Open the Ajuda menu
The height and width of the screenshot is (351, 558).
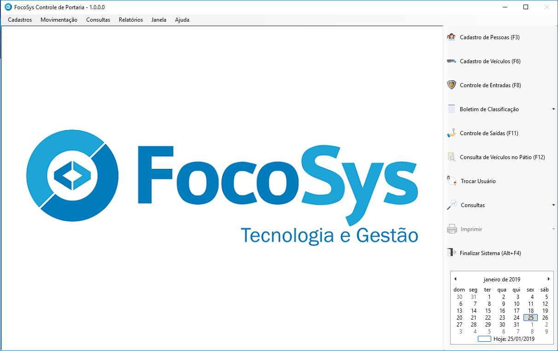182,20
